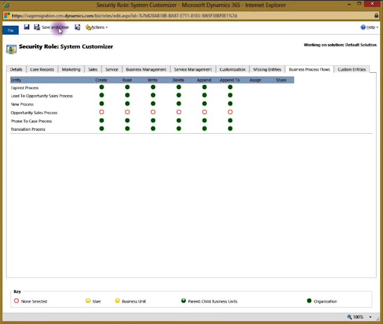Switch to the Missing Entities tab
The image size is (383, 324).
pyautogui.click(x=267, y=70)
